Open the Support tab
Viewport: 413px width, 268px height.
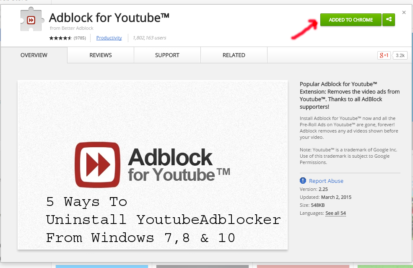[x=167, y=55]
